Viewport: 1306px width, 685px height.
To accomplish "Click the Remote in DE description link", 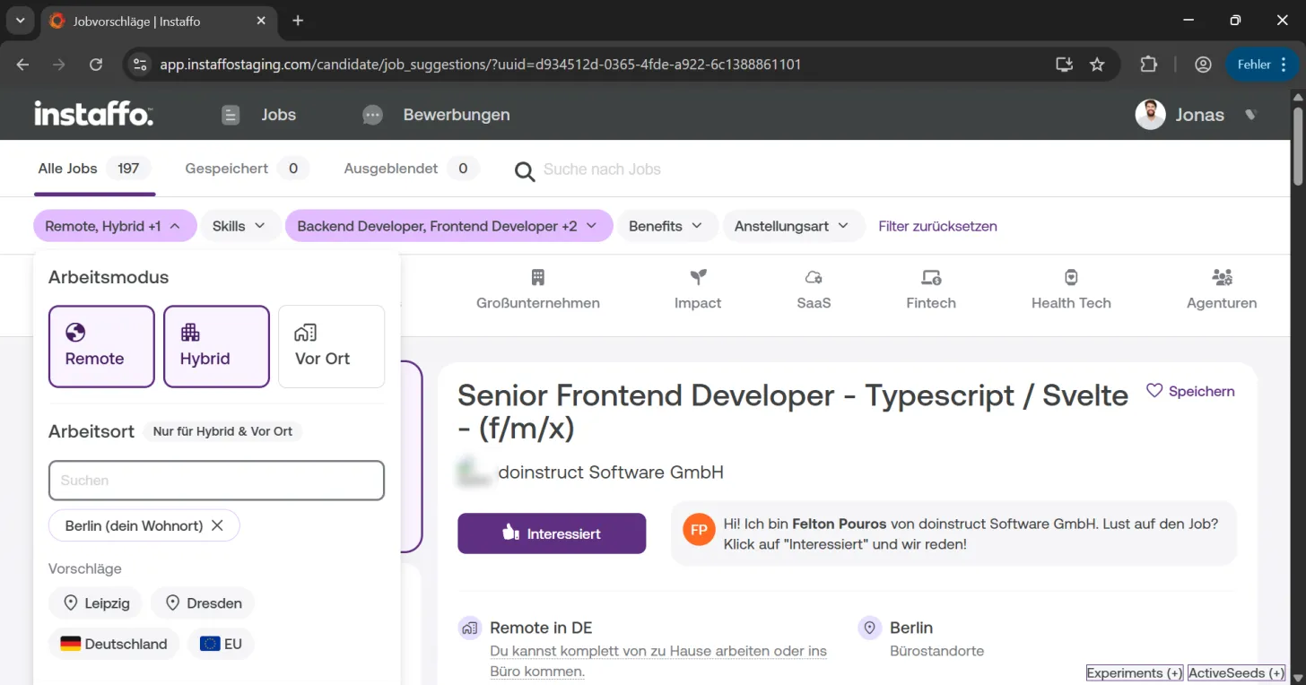I will click(x=658, y=661).
